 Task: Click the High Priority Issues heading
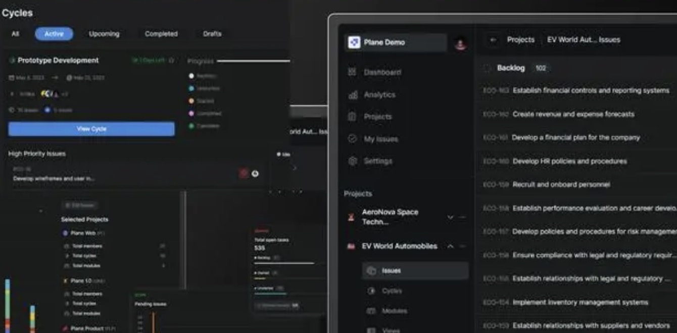tap(37, 153)
